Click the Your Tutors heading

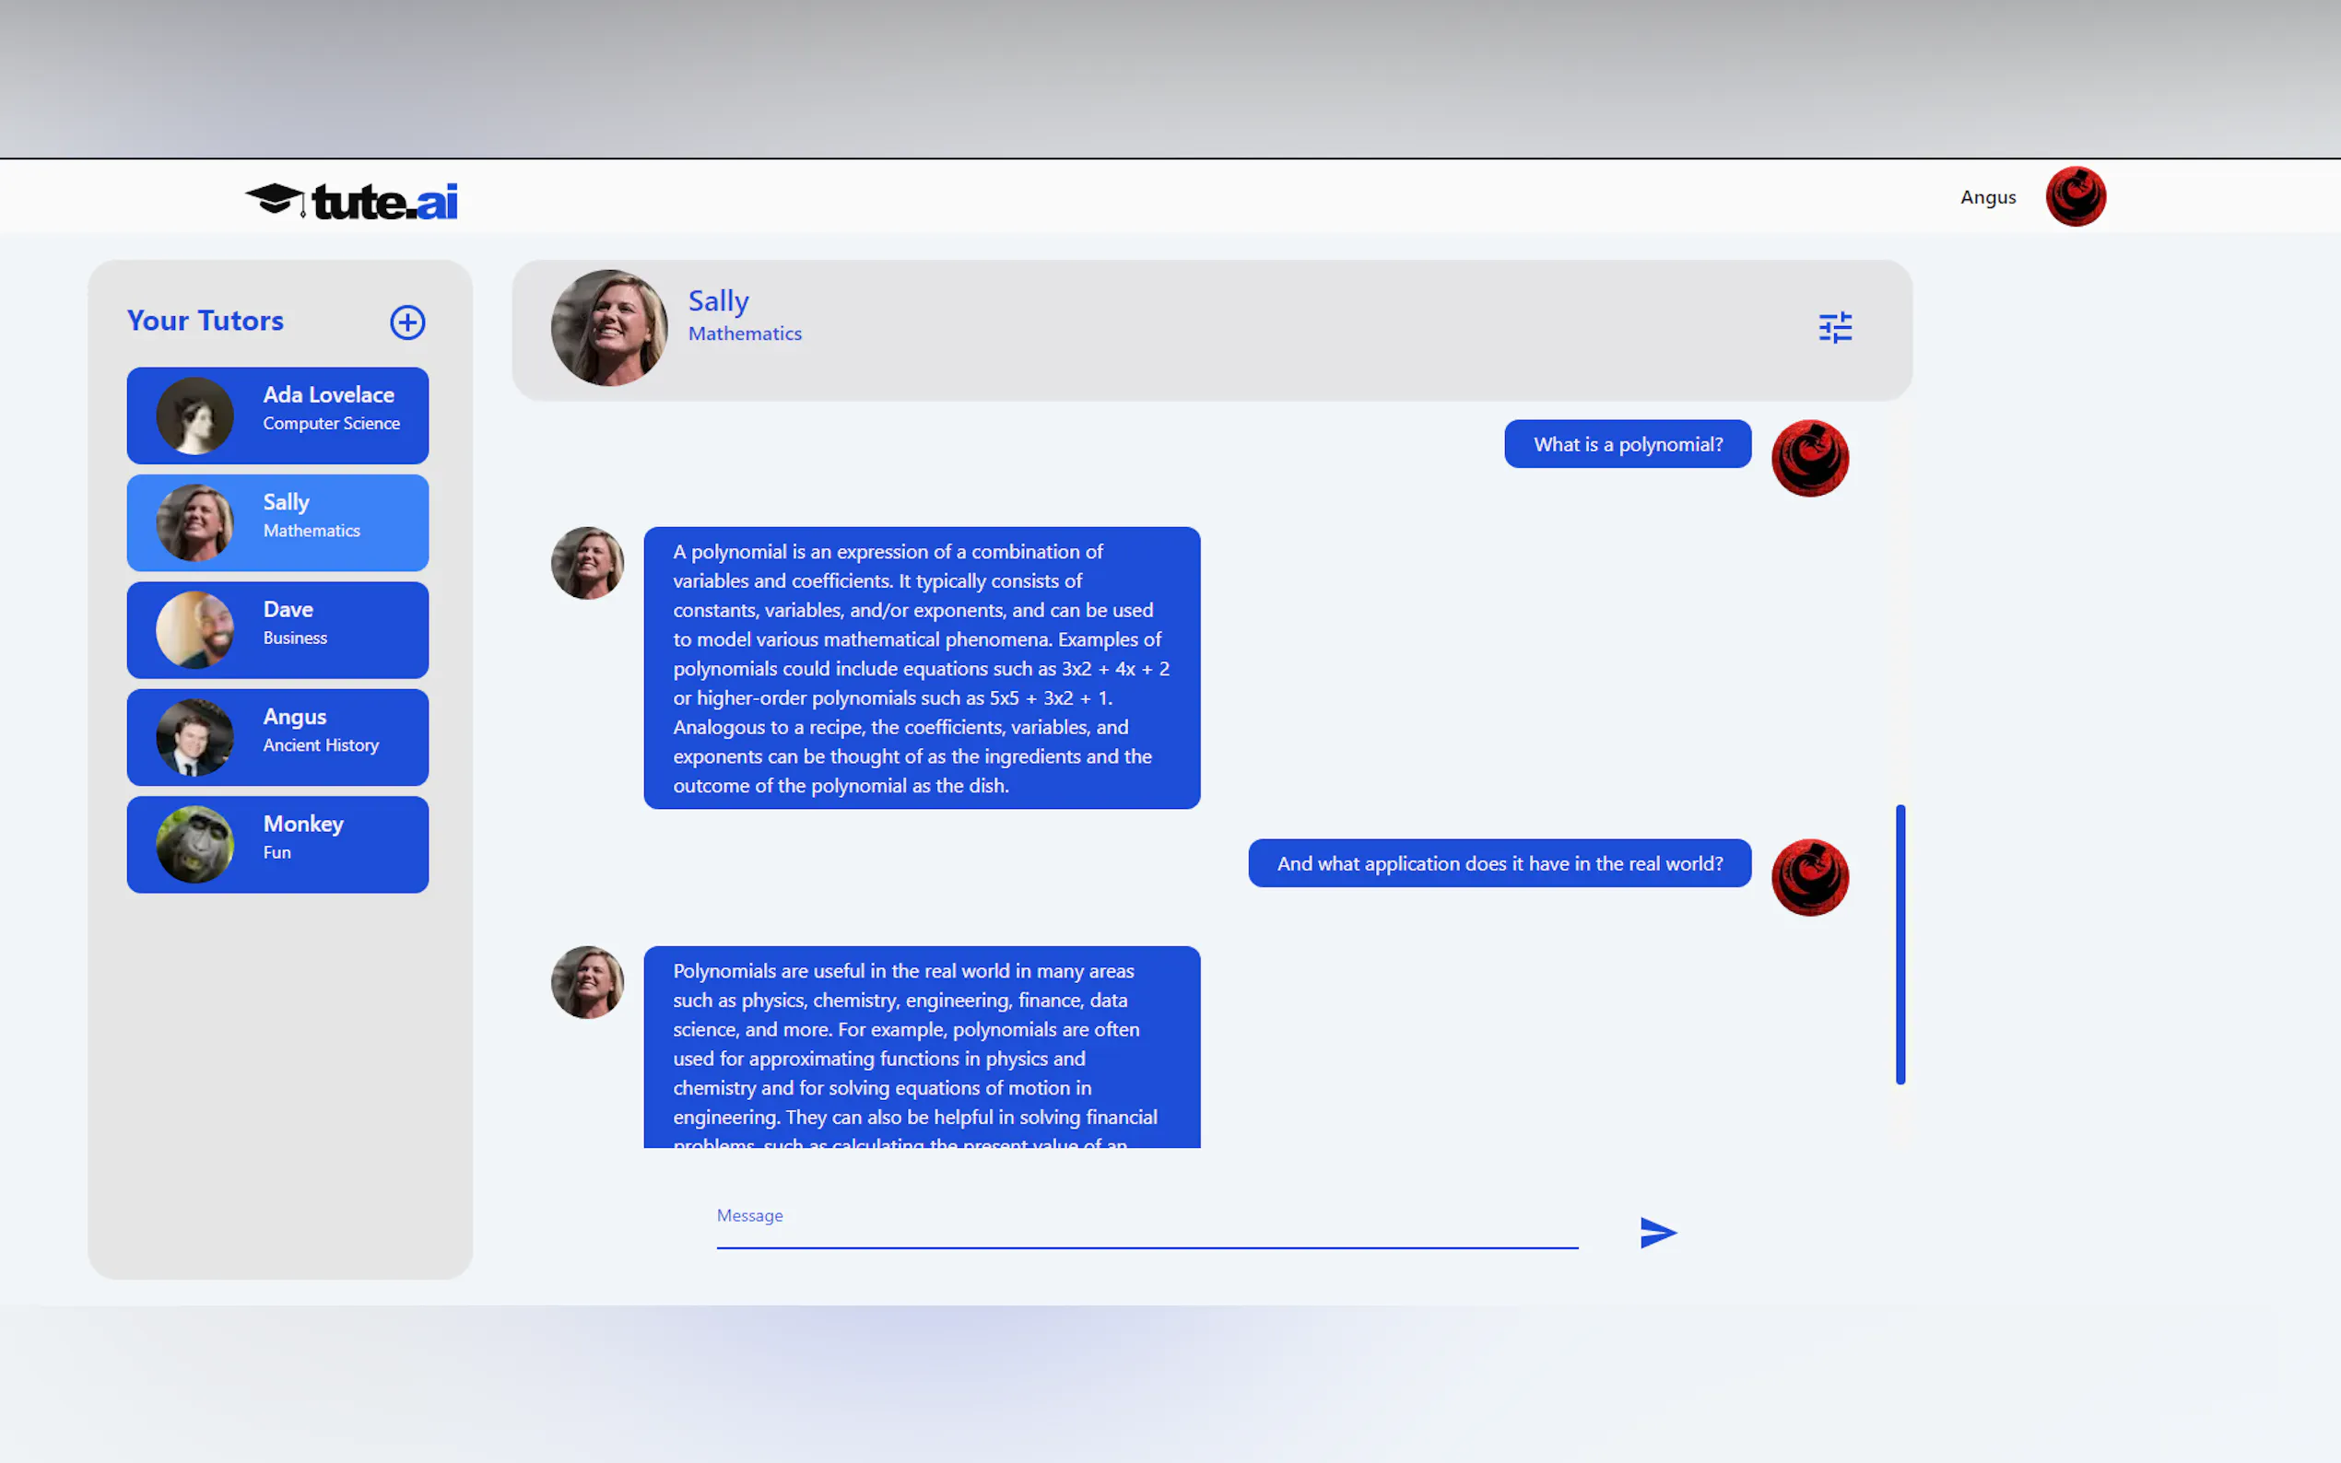[x=206, y=321]
